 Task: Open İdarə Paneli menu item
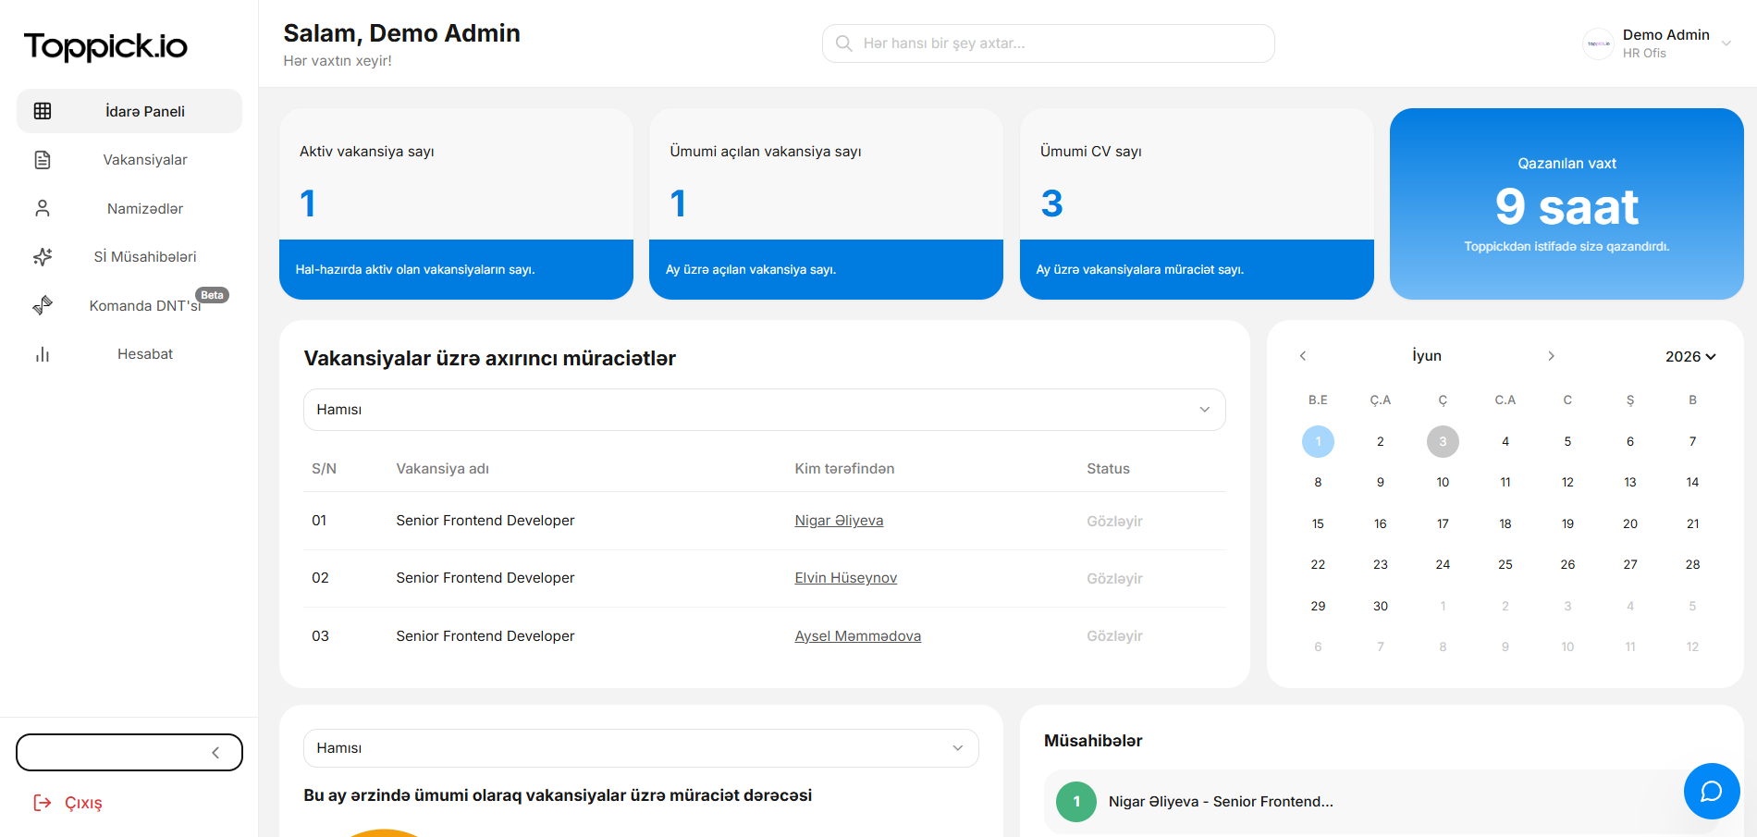pos(129,111)
